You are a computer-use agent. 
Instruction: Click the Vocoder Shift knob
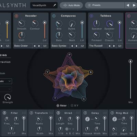22,35
